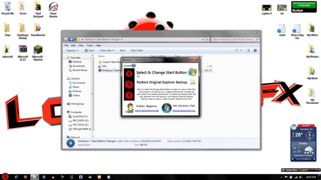Expand the Organize dropdown

pyautogui.click(x=72, y=50)
